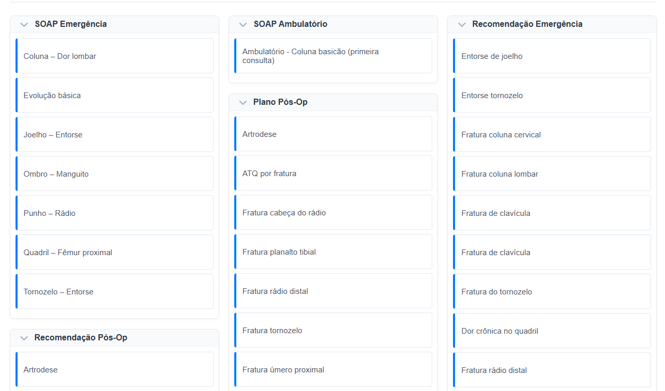665x391 pixels.
Task: Select the Evolução básica template
Action: coord(114,96)
